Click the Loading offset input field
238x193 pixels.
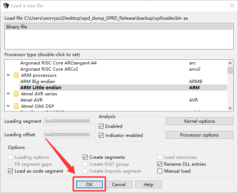pyautogui.click(x=68, y=135)
